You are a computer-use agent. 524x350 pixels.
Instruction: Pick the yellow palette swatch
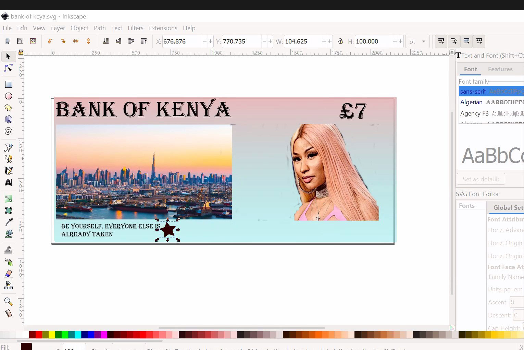[51, 335]
